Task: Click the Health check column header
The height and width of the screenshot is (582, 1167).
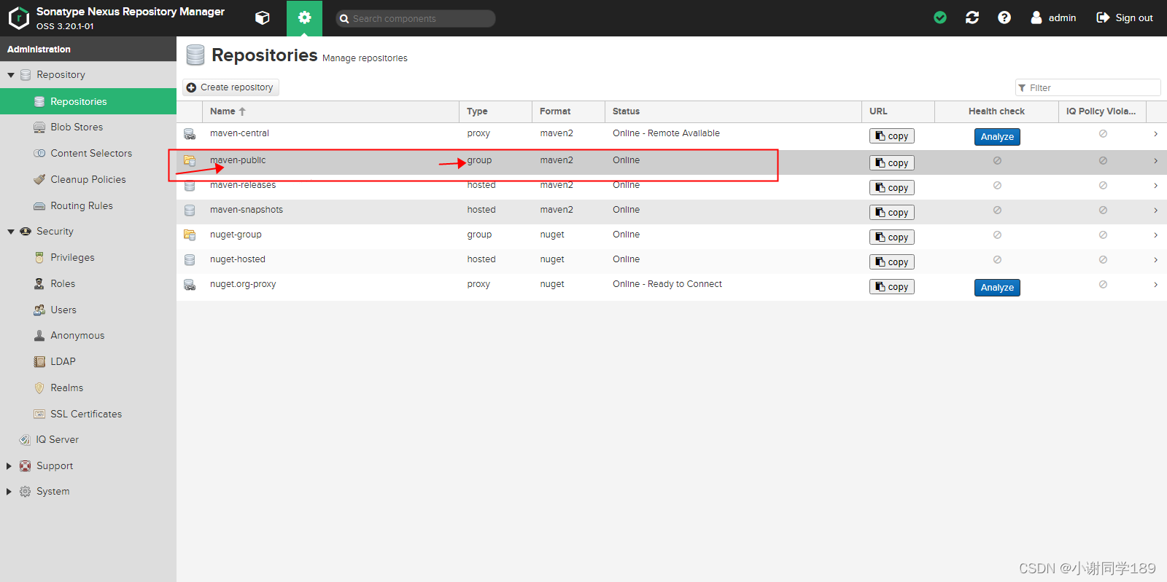Action: pos(996,111)
